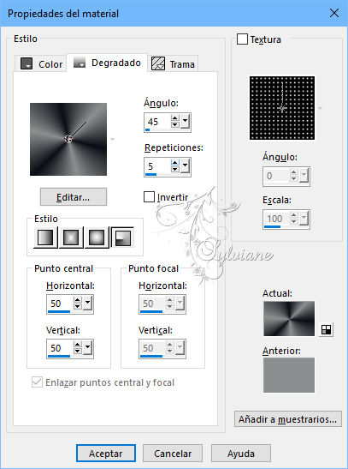Expand the gradient preview picker arrow
Image resolution: width=348 pixels, height=469 pixels.
[x=112, y=139]
